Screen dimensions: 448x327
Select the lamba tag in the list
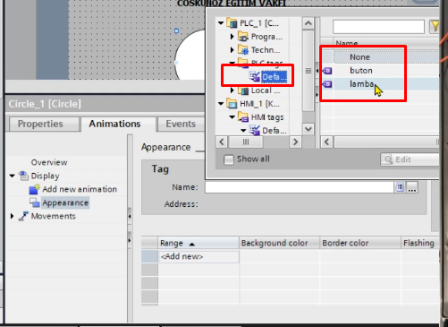tap(361, 84)
